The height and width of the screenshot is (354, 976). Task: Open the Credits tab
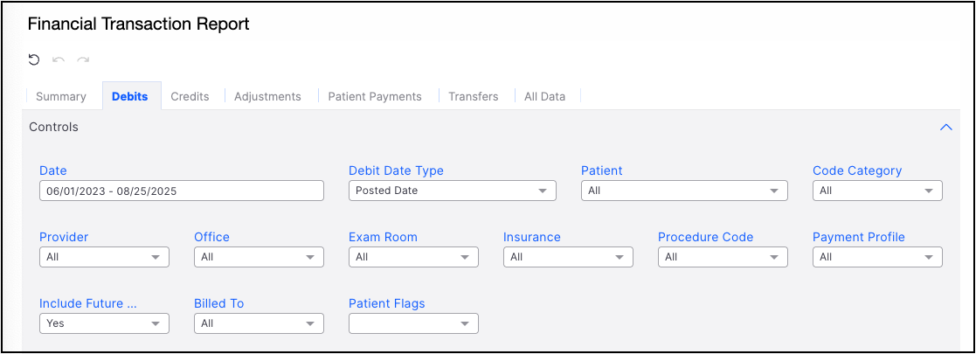190,96
